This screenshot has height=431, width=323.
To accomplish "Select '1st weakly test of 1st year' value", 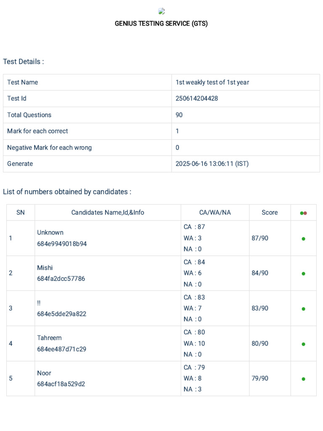I will (212, 82).
